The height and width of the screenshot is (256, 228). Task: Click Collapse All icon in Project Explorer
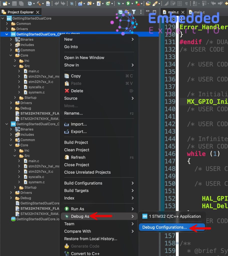(x=120, y=12)
